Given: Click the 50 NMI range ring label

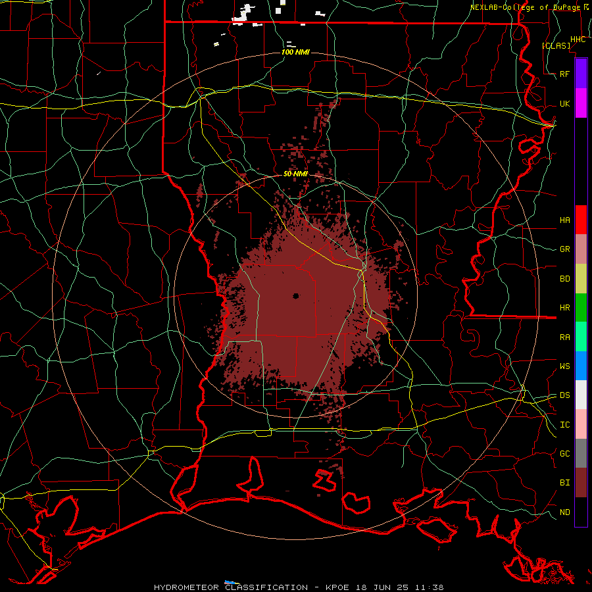Looking at the screenshot, I should [295, 174].
